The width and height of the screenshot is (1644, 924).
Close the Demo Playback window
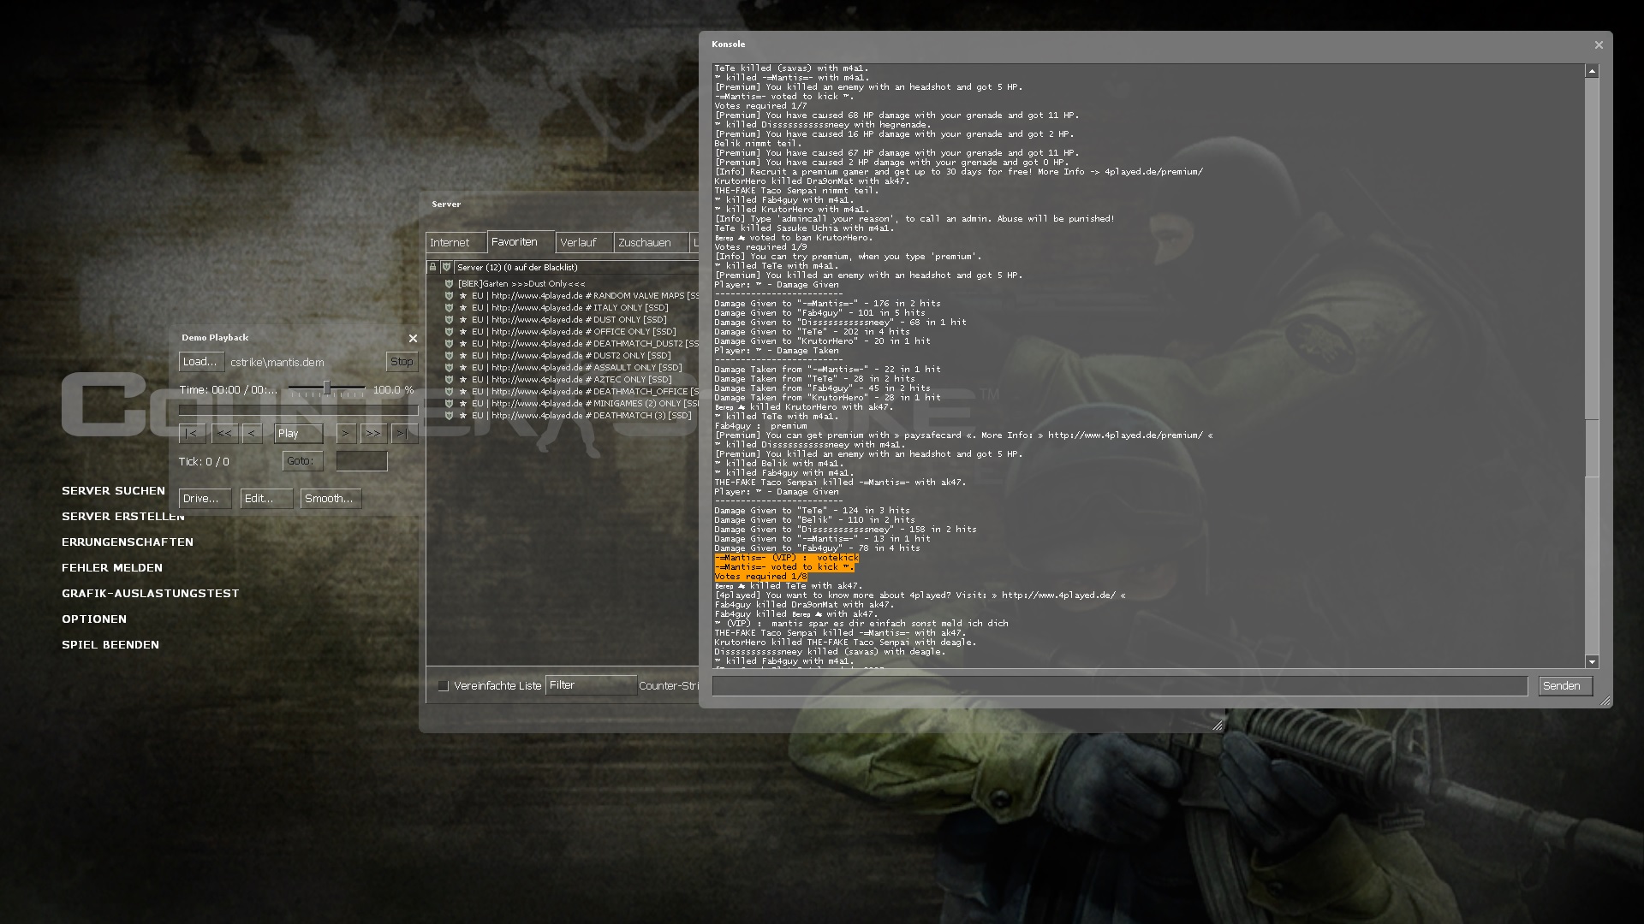coord(413,338)
